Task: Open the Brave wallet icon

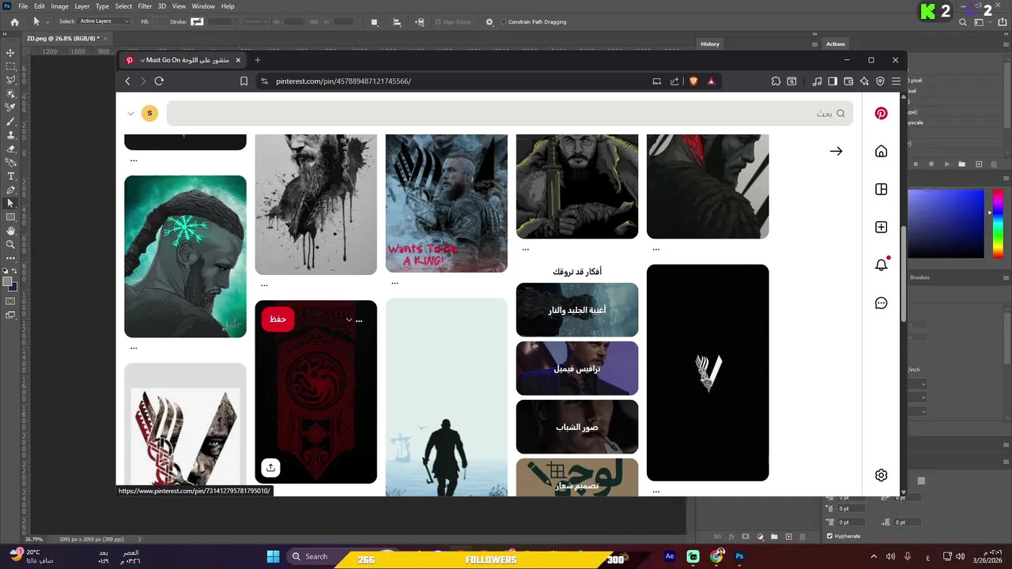Action: (848, 81)
